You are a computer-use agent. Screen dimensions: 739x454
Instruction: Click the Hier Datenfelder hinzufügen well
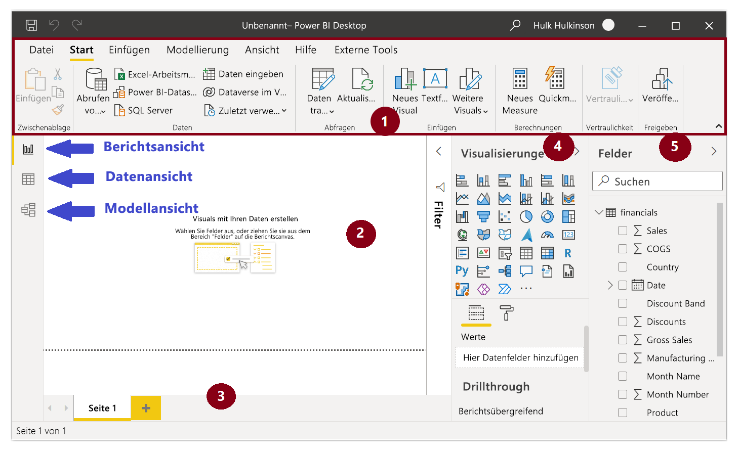coord(520,357)
